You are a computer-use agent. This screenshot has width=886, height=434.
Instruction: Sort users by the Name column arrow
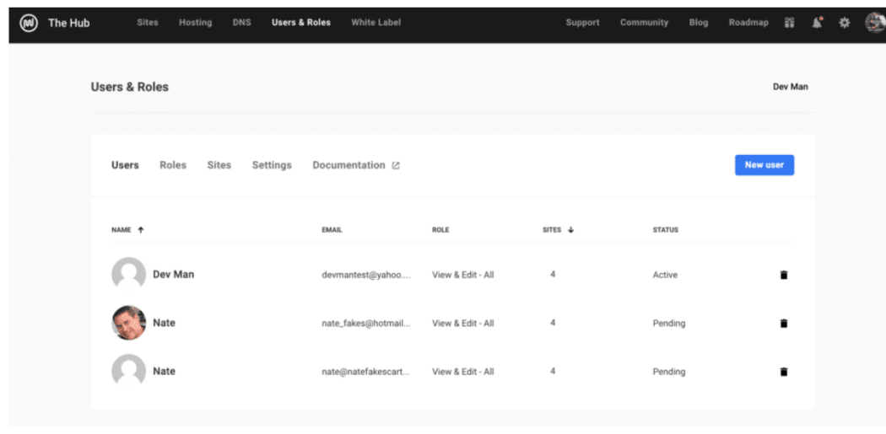click(141, 230)
